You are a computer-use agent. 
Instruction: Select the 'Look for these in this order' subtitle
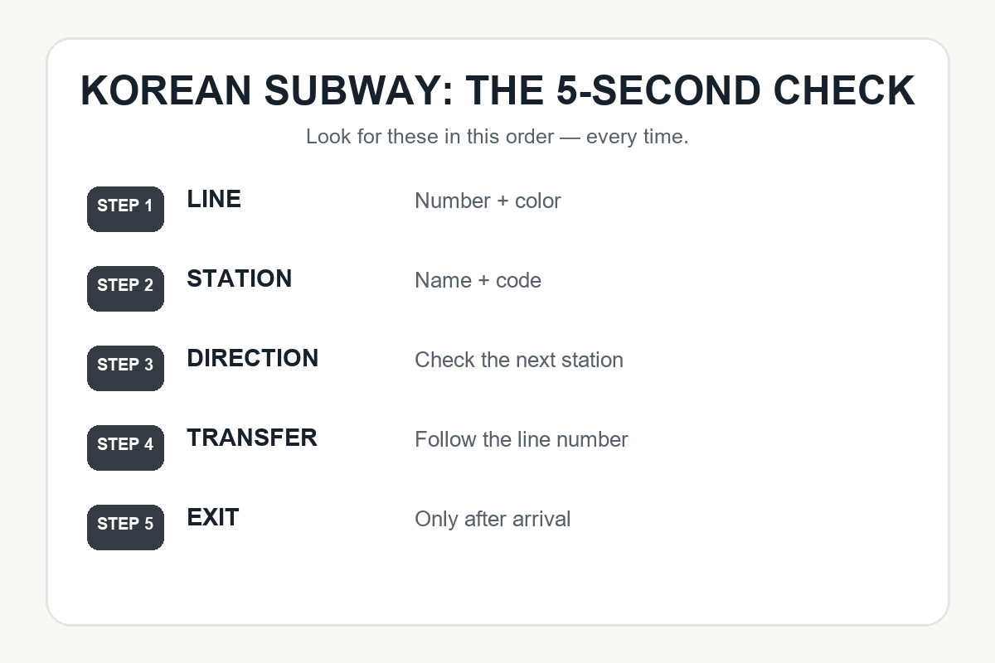pyautogui.click(x=498, y=136)
